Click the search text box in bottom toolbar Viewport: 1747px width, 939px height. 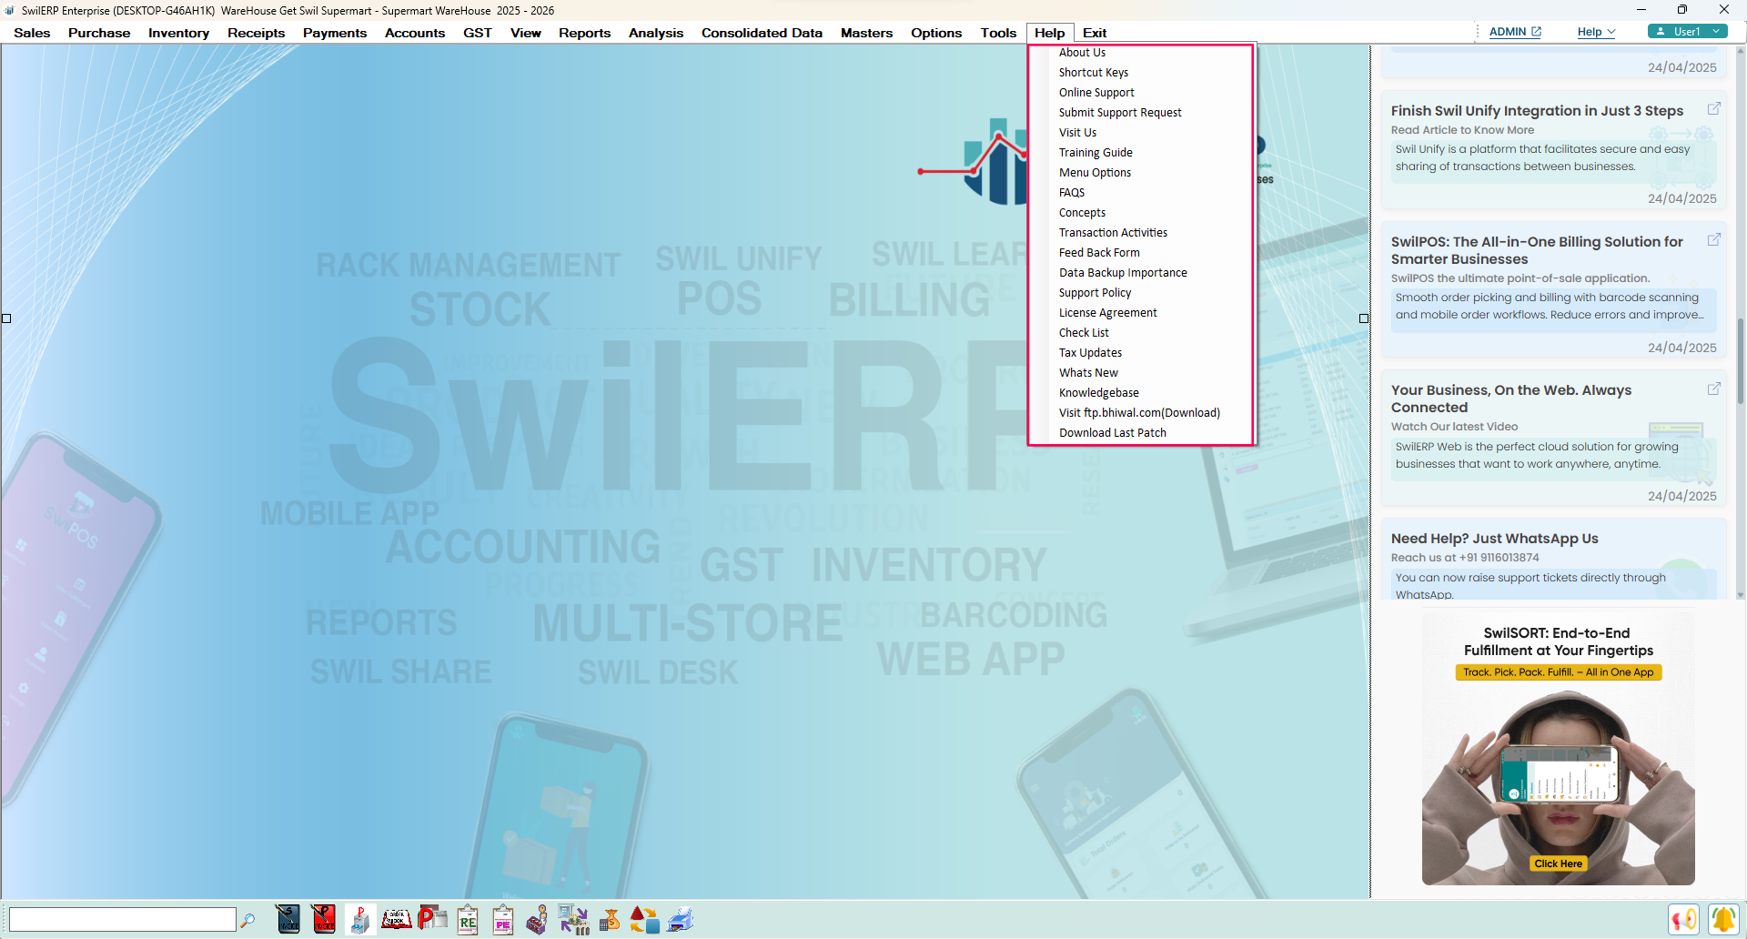click(x=123, y=919)
